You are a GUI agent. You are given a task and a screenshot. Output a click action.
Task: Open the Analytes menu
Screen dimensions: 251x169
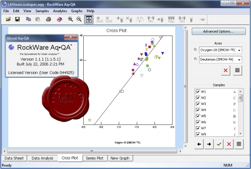coord(60,11)
